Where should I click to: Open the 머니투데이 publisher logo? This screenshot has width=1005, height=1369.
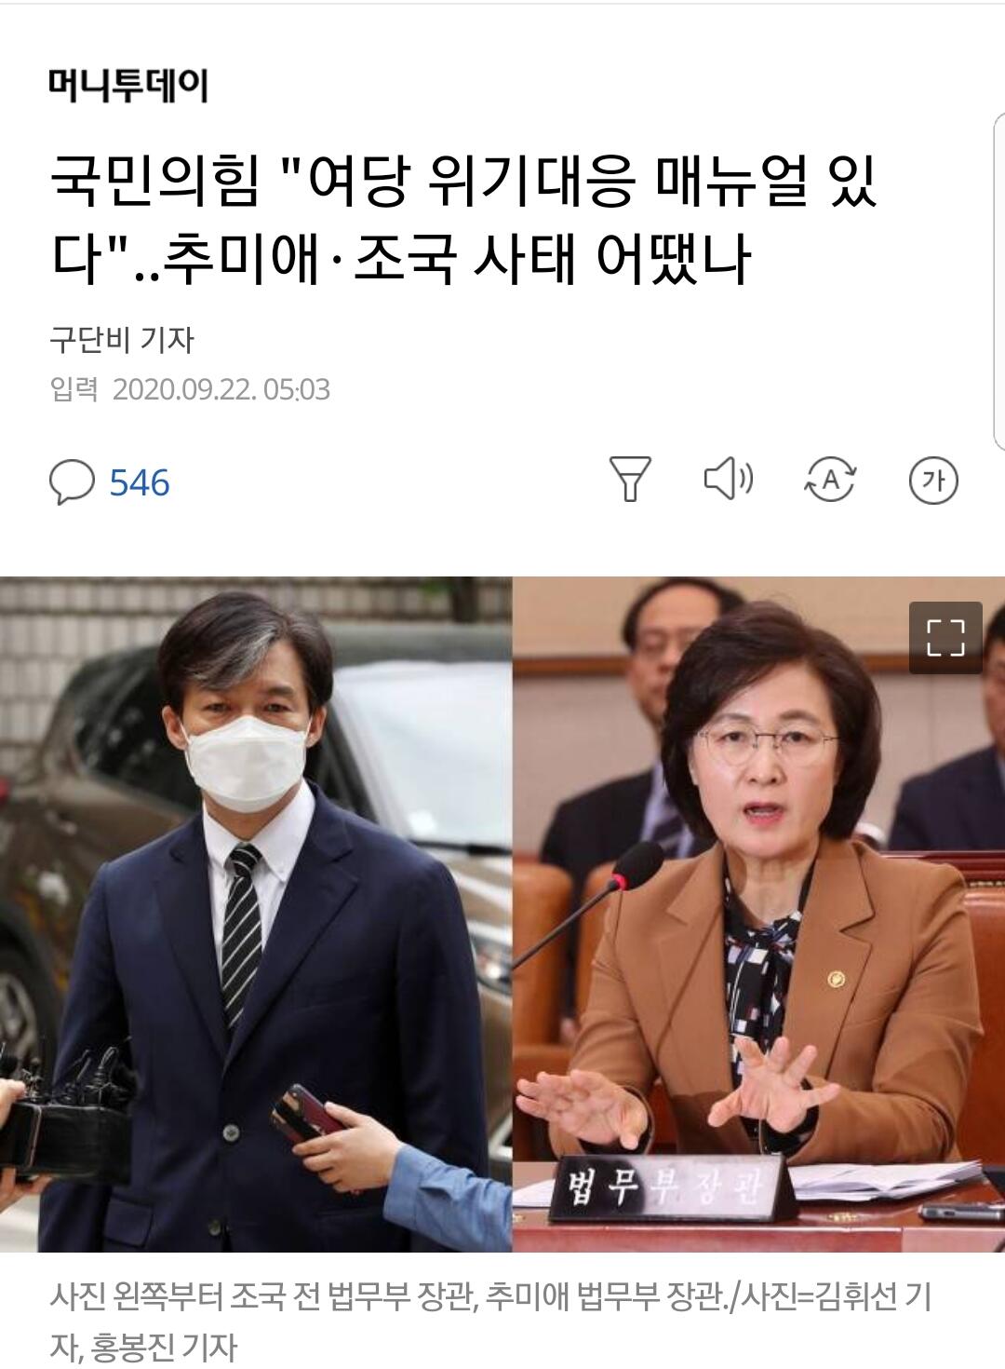pos(127,86)
